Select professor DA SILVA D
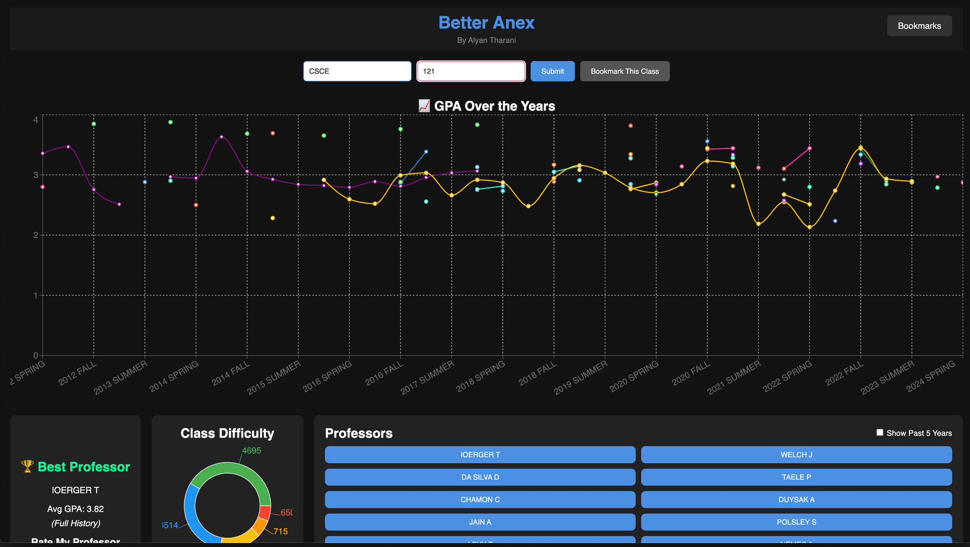 (480, 477)
